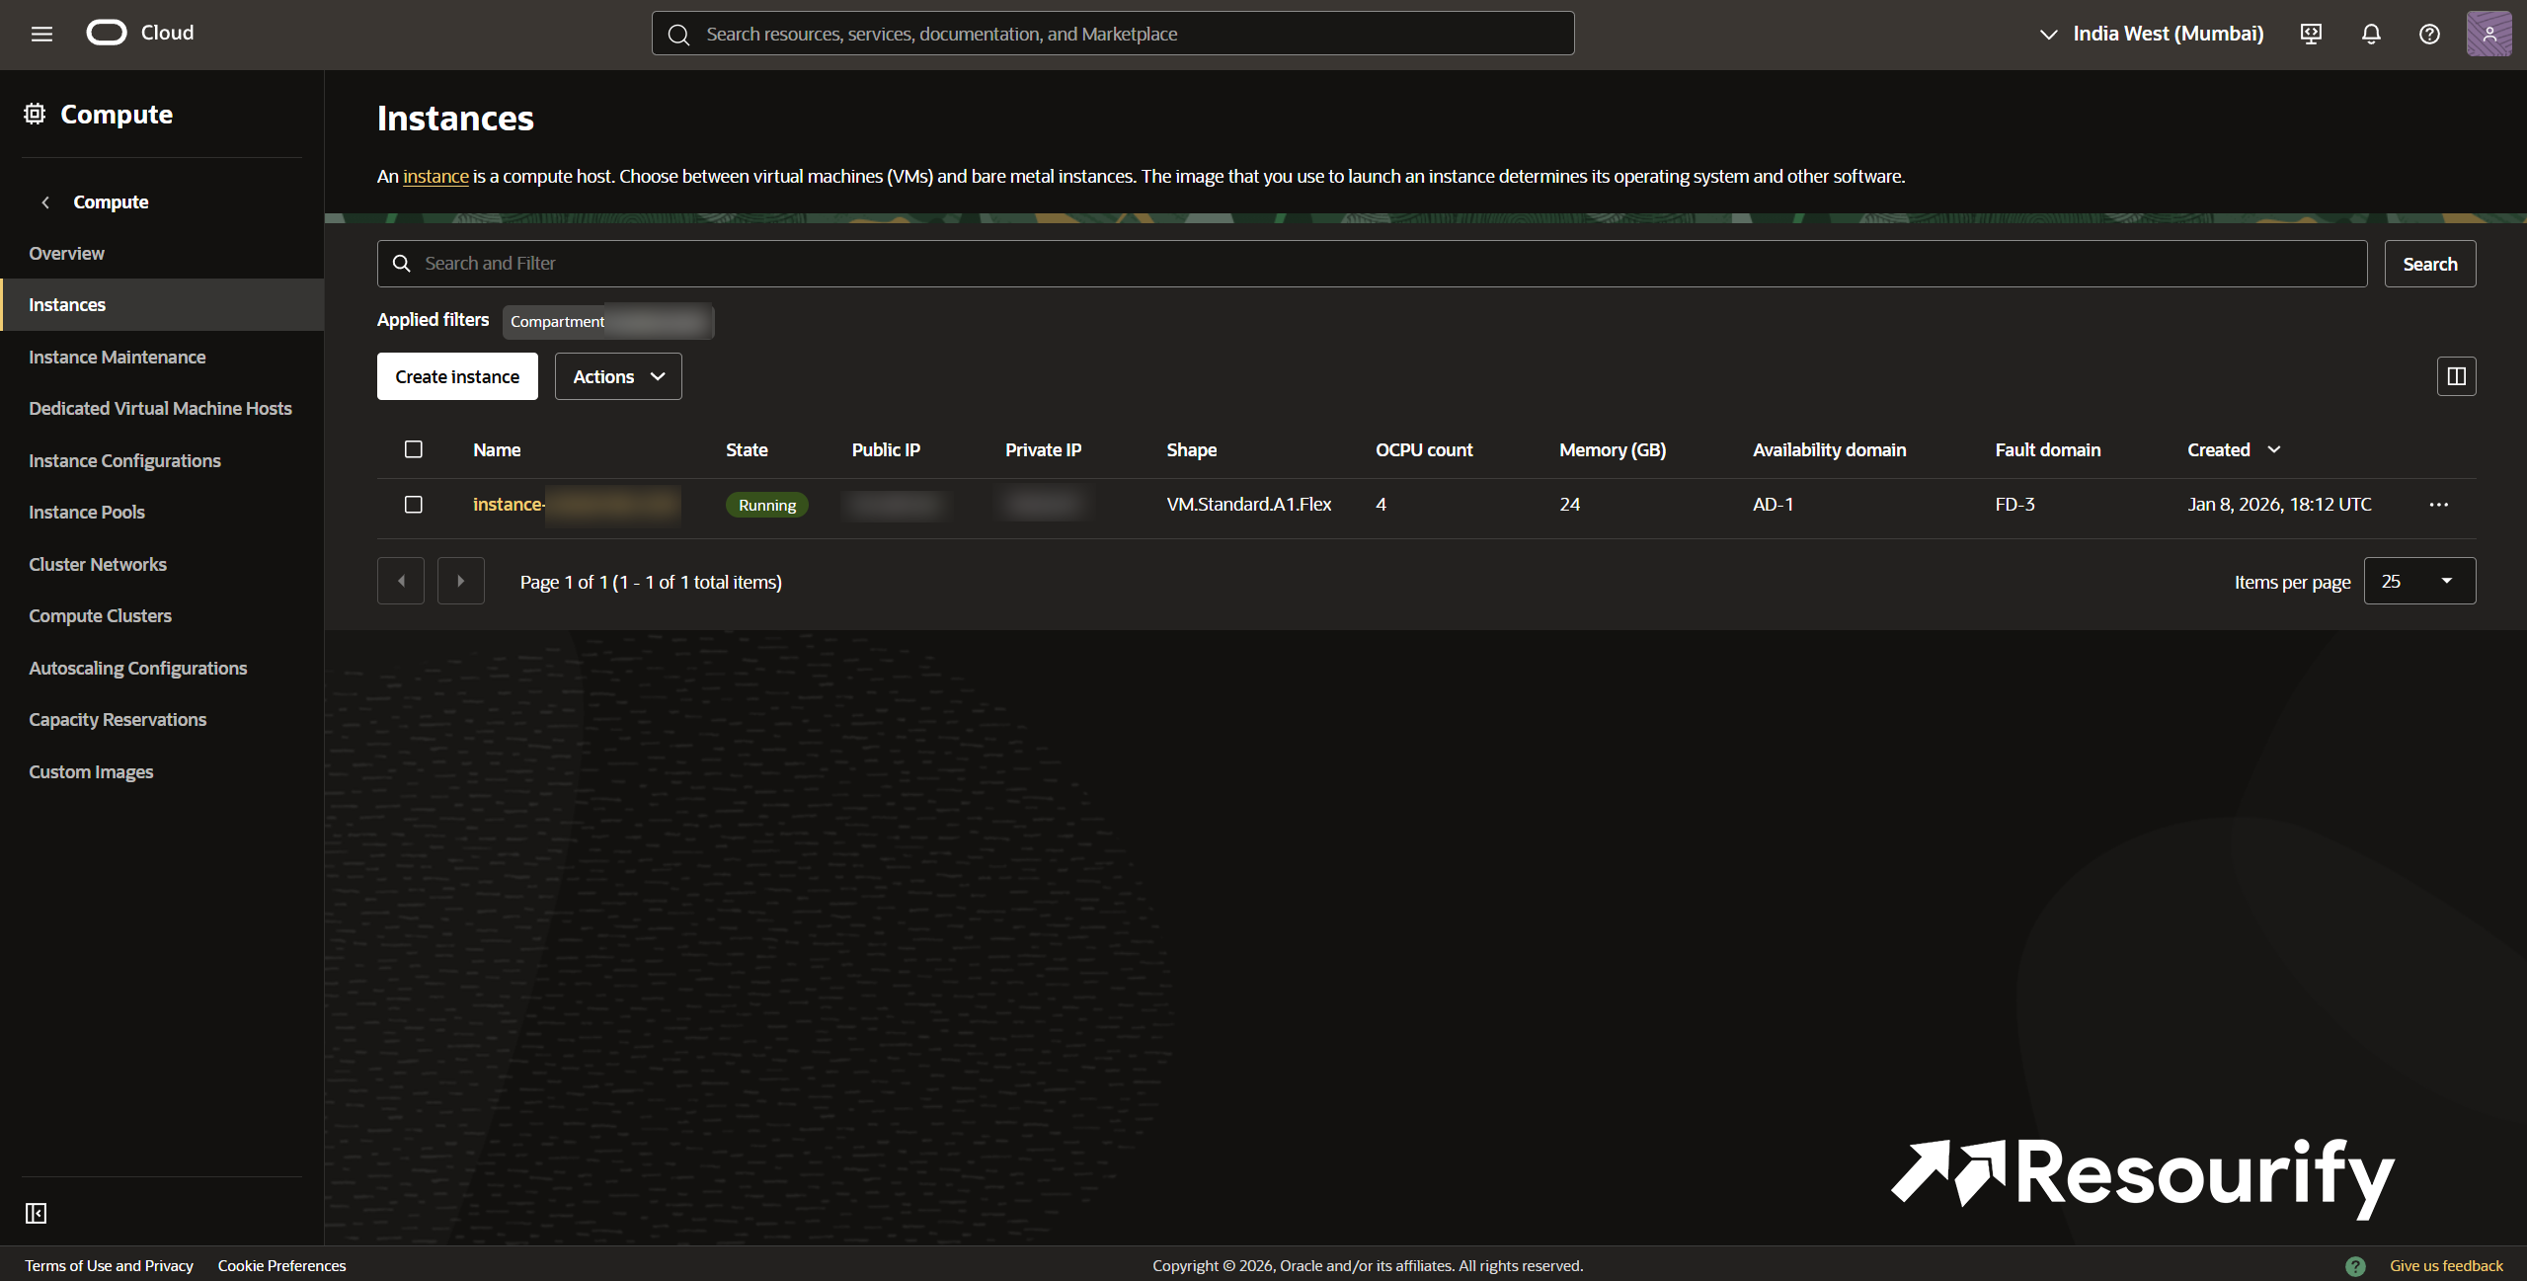Follow the 'instance' link in the description
This screenshot has width=2527, height=1281.
(435, 176)
